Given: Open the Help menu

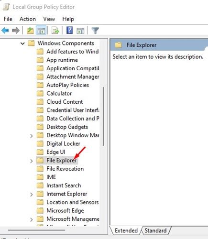Looking at the screenshot, I should pos(68,19).
